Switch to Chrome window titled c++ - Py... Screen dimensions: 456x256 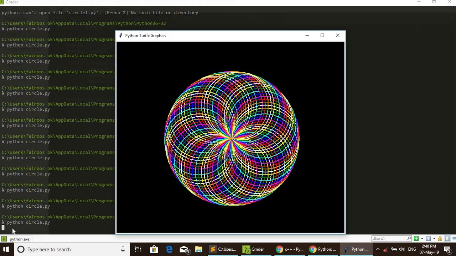290,249
